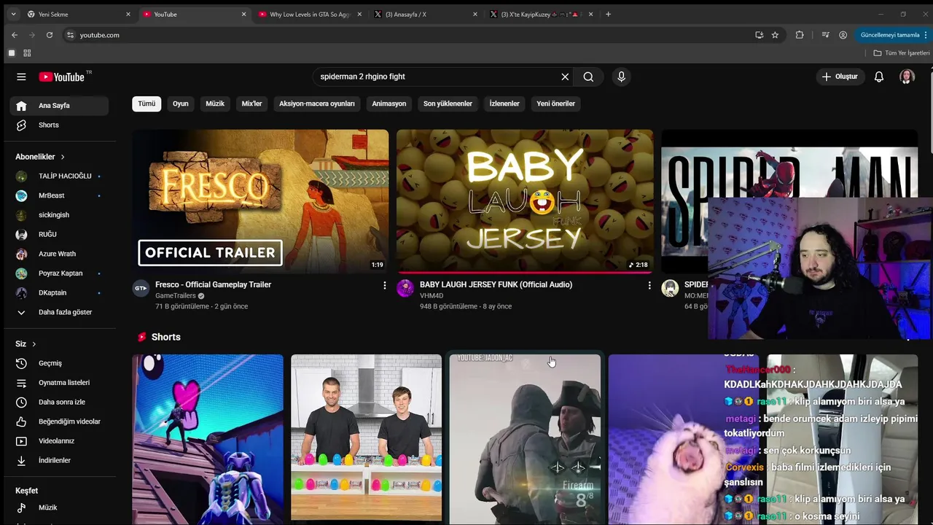
Task: Play the Baby Laugh Jersey thumbnail
Action: coord(525,201)
